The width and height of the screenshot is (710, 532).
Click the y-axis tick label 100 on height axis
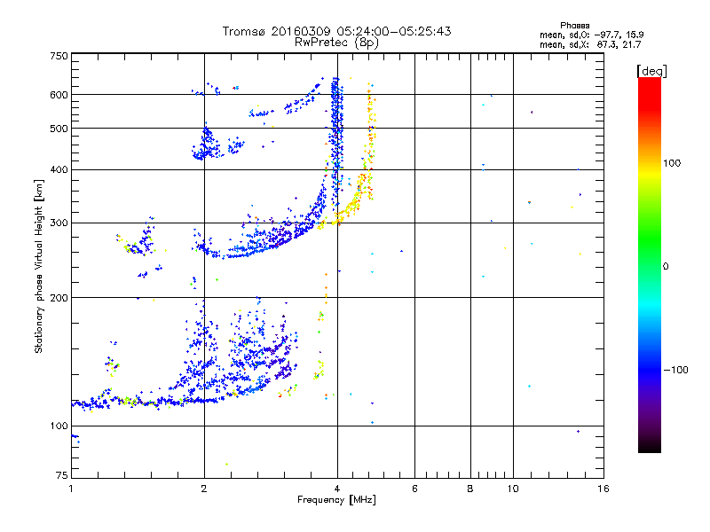(x=59, y=426)
